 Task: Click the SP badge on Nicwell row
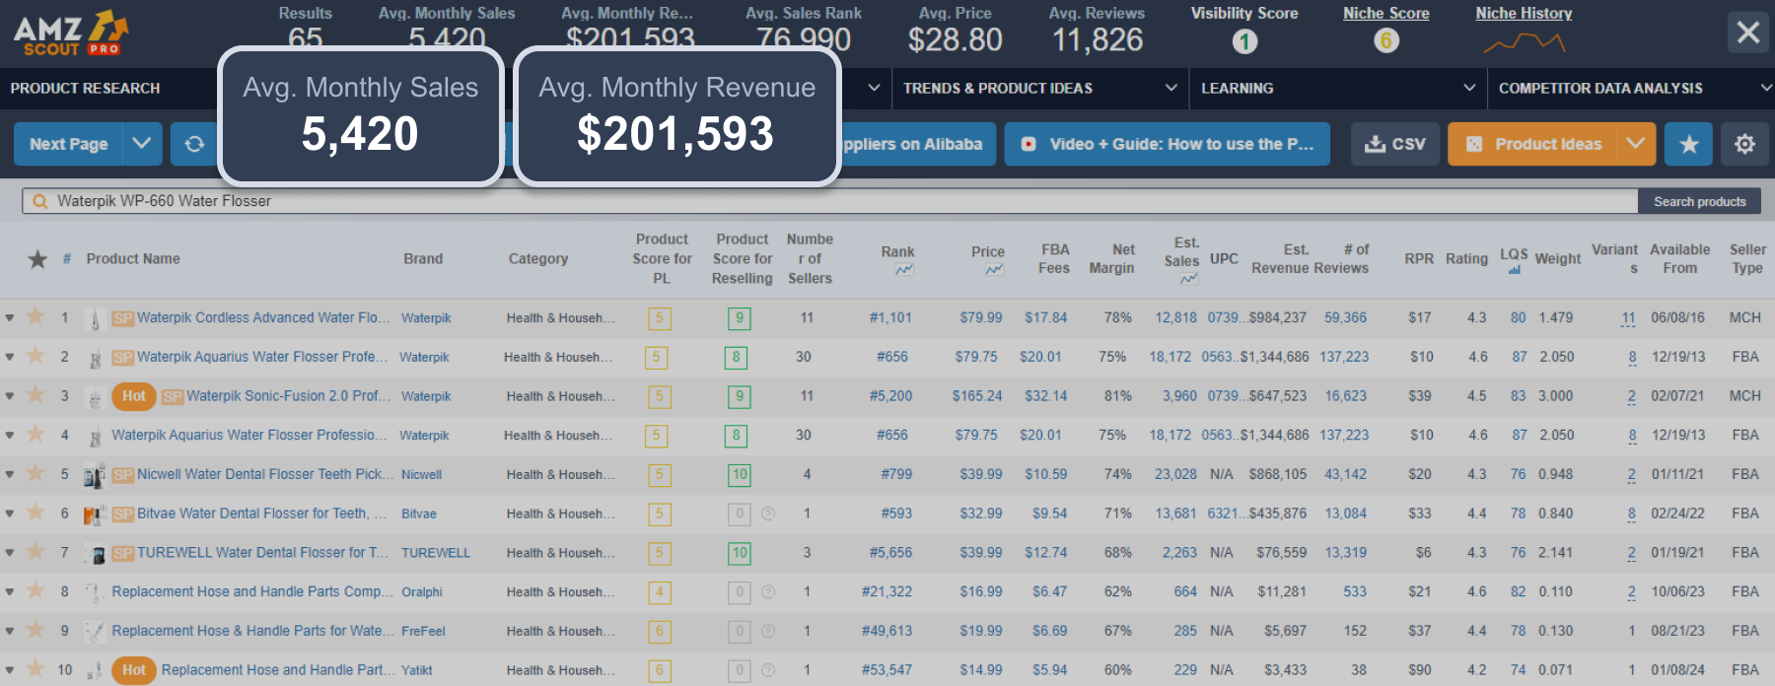[x=123, y=475]
